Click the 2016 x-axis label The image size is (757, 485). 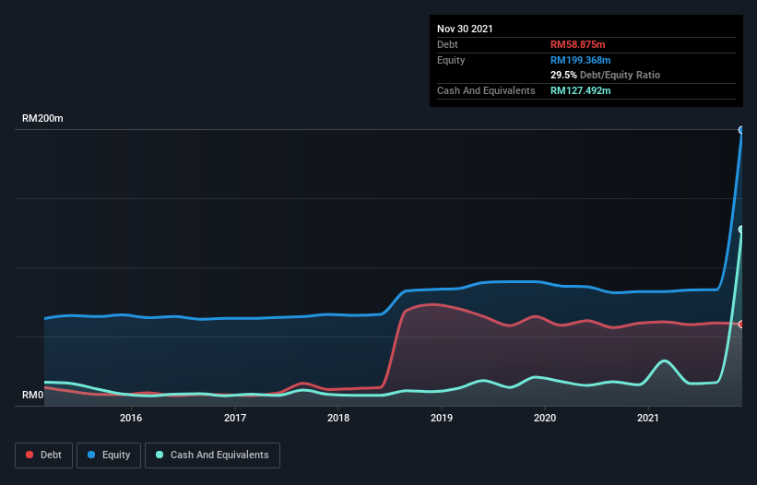[131, 418]
